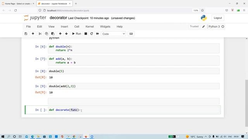
Task: Move selected cell up arrow
Action: 60,34
